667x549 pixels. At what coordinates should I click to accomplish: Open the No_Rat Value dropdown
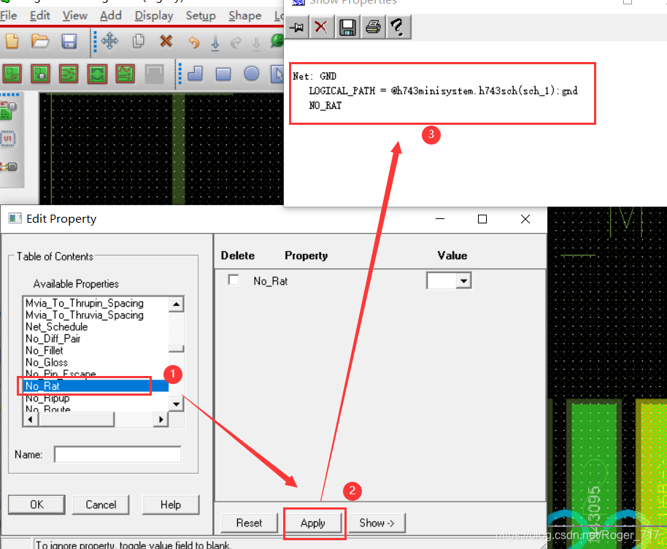click(463, 281)
